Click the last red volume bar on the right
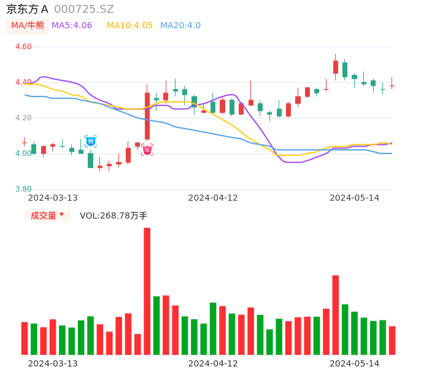Screen dimensions: 421x372 tap(392, 340)
